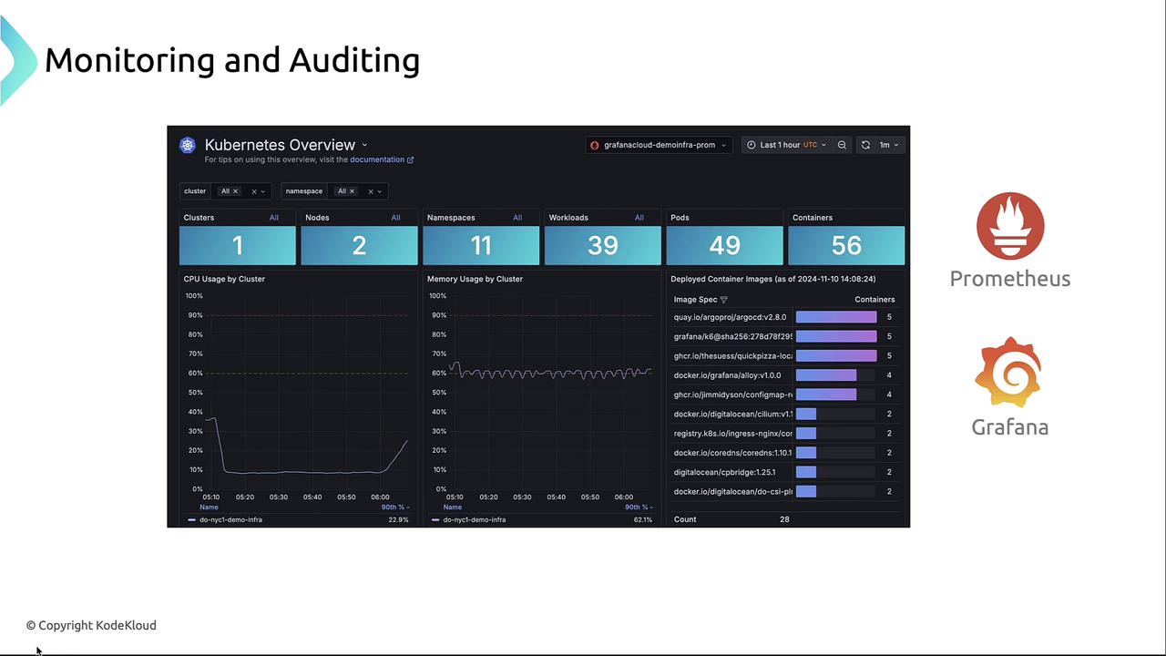The height and width of the screenshot is (656, 1166).
Task: Click the docker.io/digitalocean/do-csi image name
Action: (x=733, y=491)
